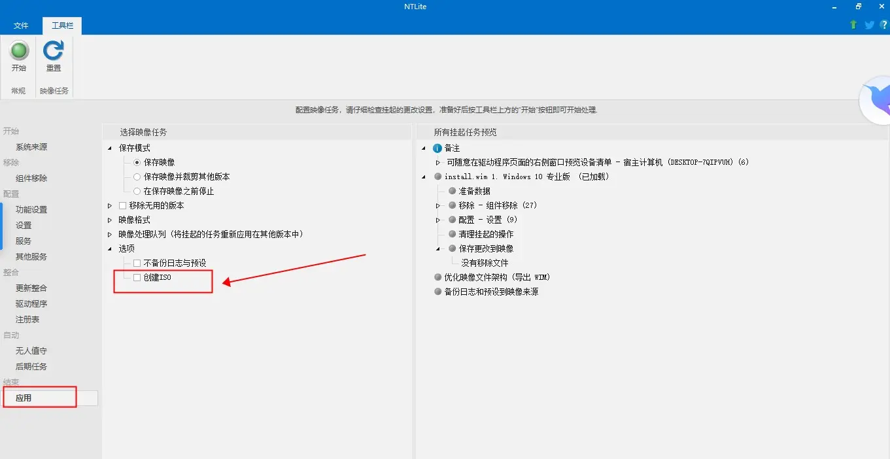Click the green update arrow icon

pyautogui.click(x=853, y=25)
